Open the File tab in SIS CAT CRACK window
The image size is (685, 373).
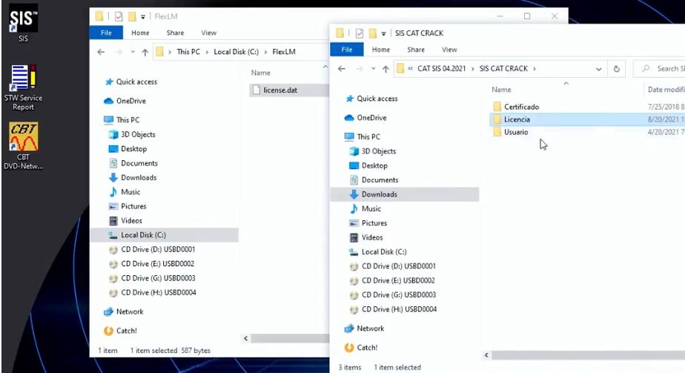point(347,50)
